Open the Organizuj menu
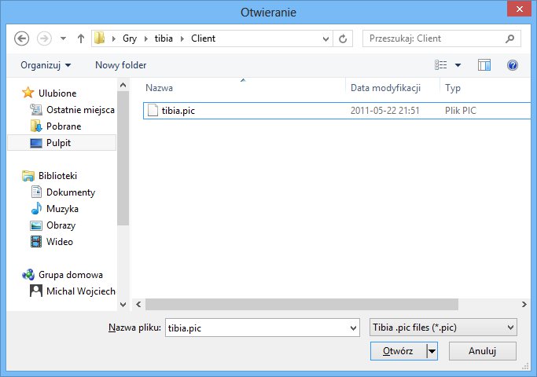The image size is (537, 377). 46,65
